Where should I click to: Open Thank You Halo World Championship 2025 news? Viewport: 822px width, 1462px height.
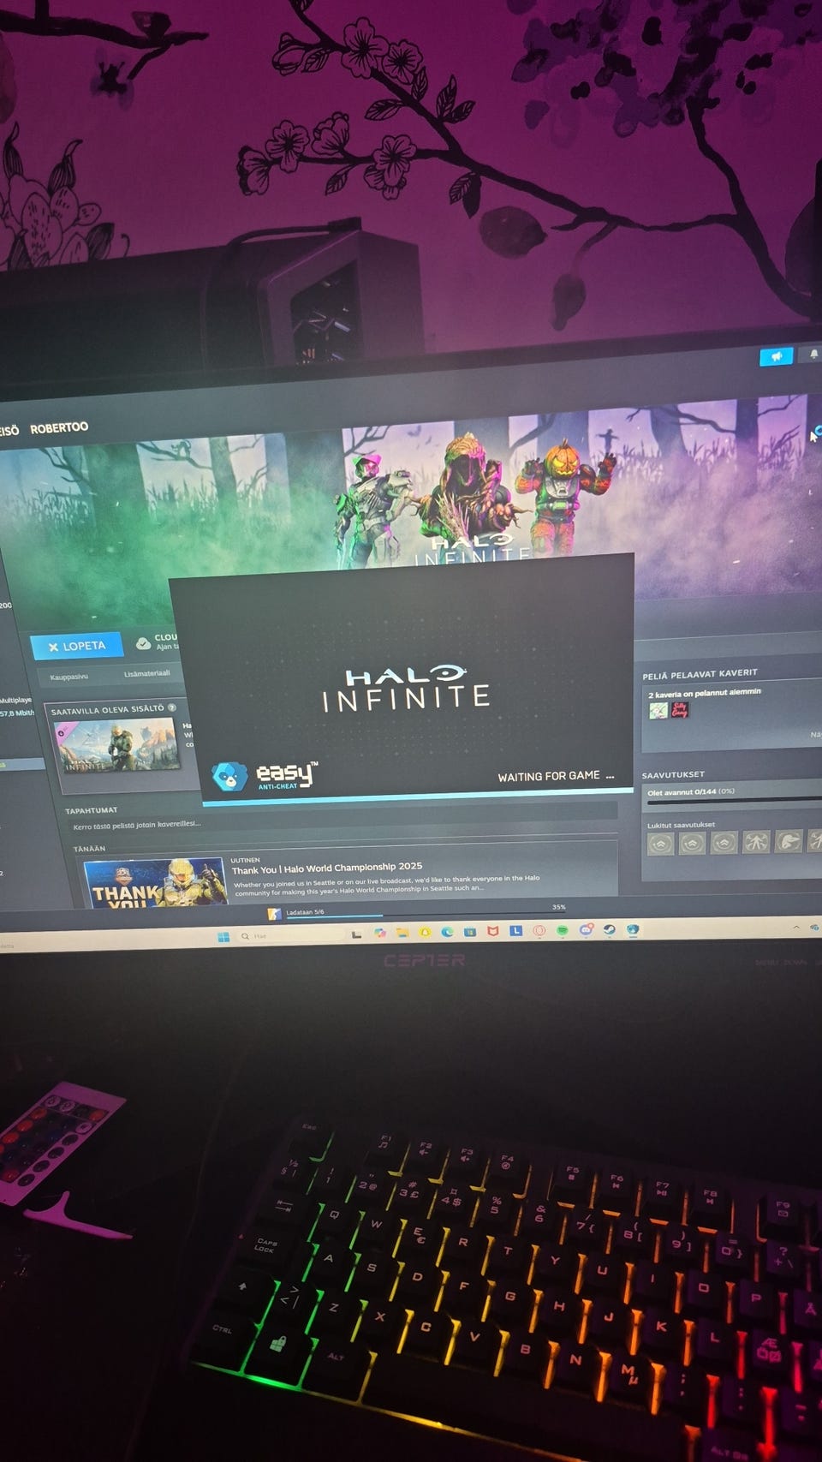click(x=327, y=868)
